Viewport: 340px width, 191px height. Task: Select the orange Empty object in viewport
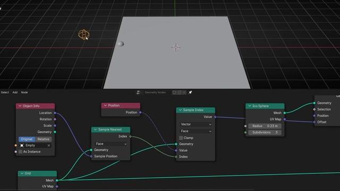coord(84,34)
